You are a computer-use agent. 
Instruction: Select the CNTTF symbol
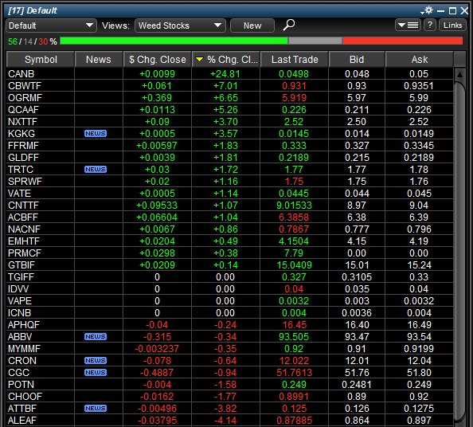coord(23,206)
